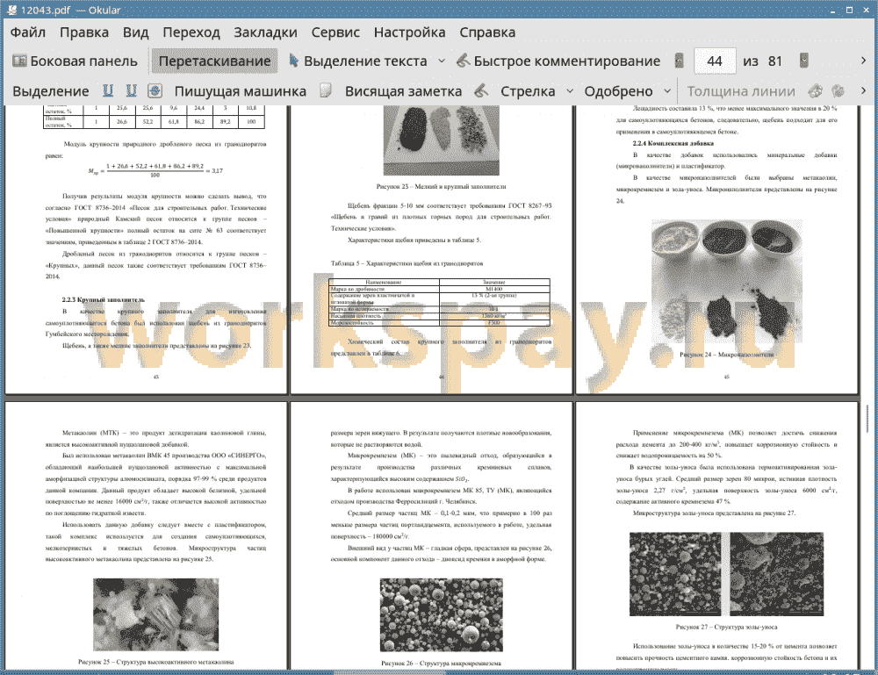Open the Закладки menu
Image resolution: width=878 pixels, height=675 pixels.
(x=265, y=32)
